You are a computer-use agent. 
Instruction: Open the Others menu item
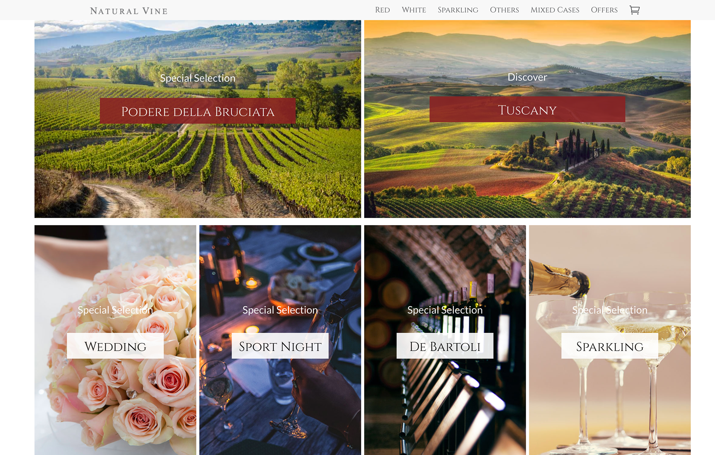coord(504,10)
